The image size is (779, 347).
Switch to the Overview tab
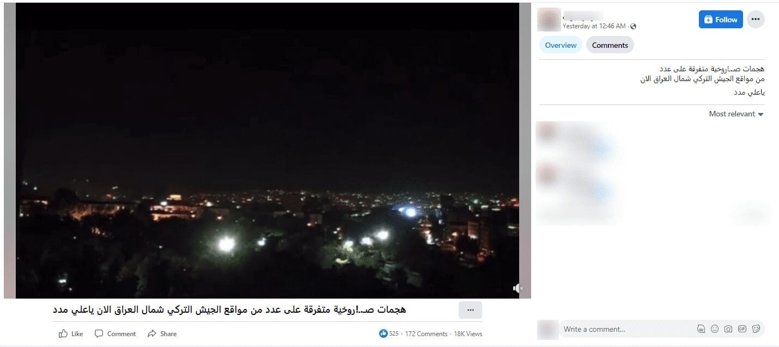pyautogui.click(x=561, y=45)
